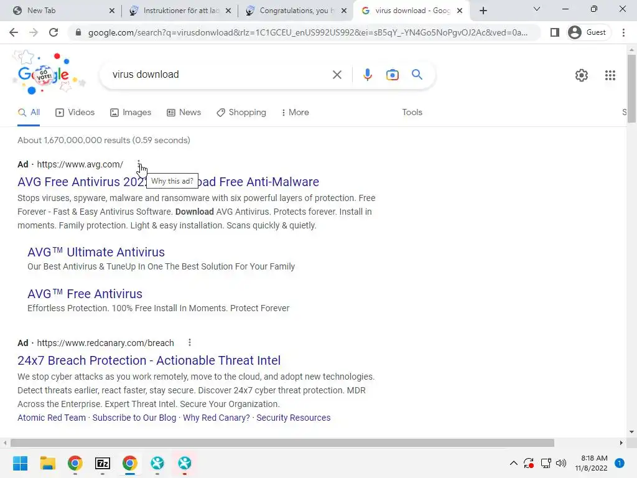Show News results
Viewport: 637px width, 478px height.
click(x=184, y=113)
